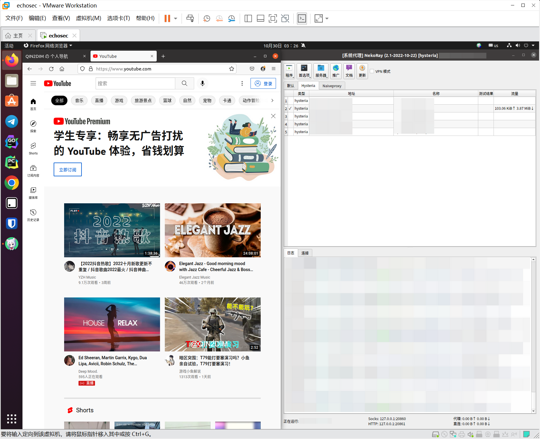Switch to the Naiveproxy tab in NekoRay

pos(332,85)
